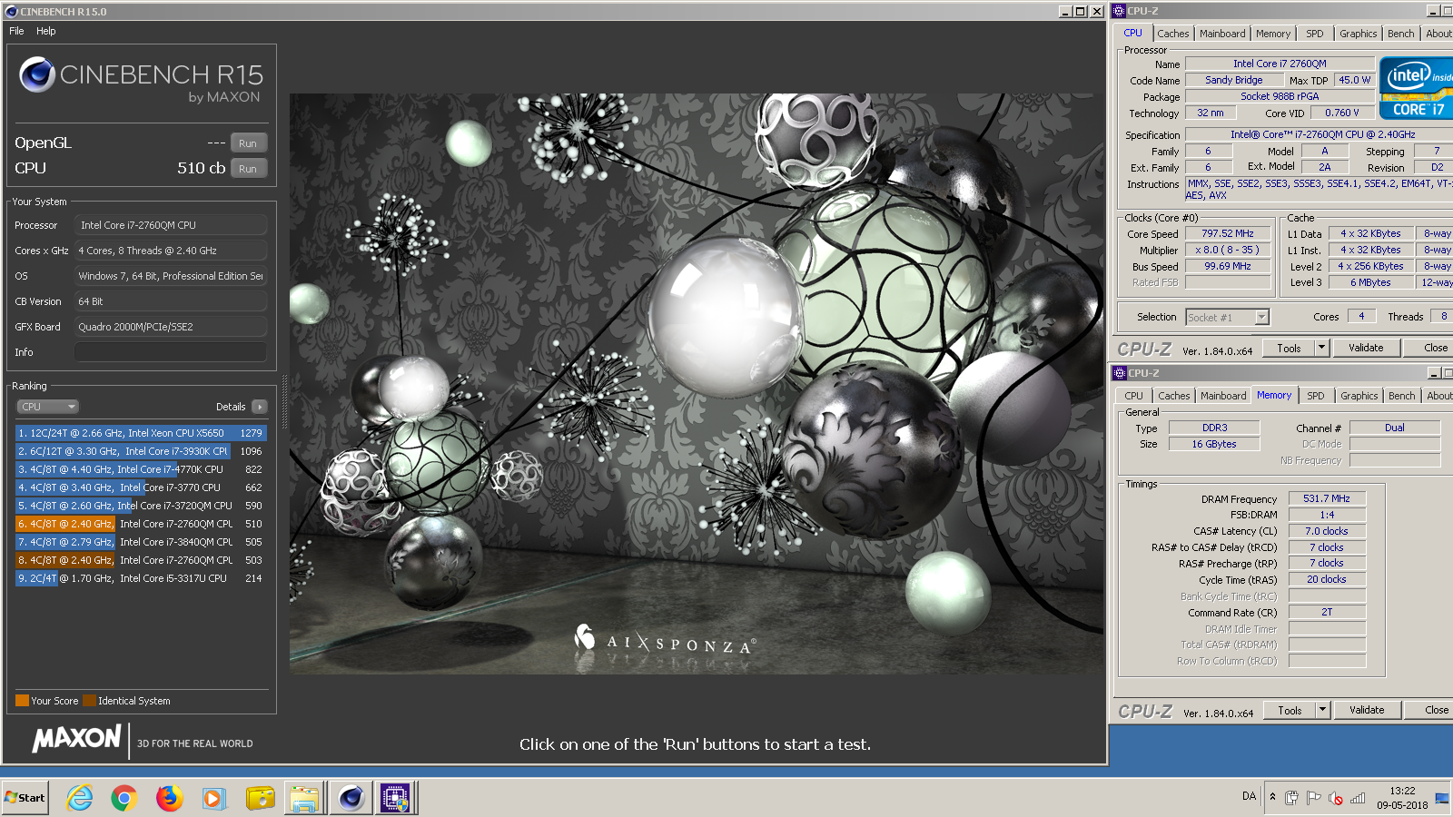Open Internet Explorer from the taskbar
Viewport: 1453px width, 817px height.
tap(80, 798)
